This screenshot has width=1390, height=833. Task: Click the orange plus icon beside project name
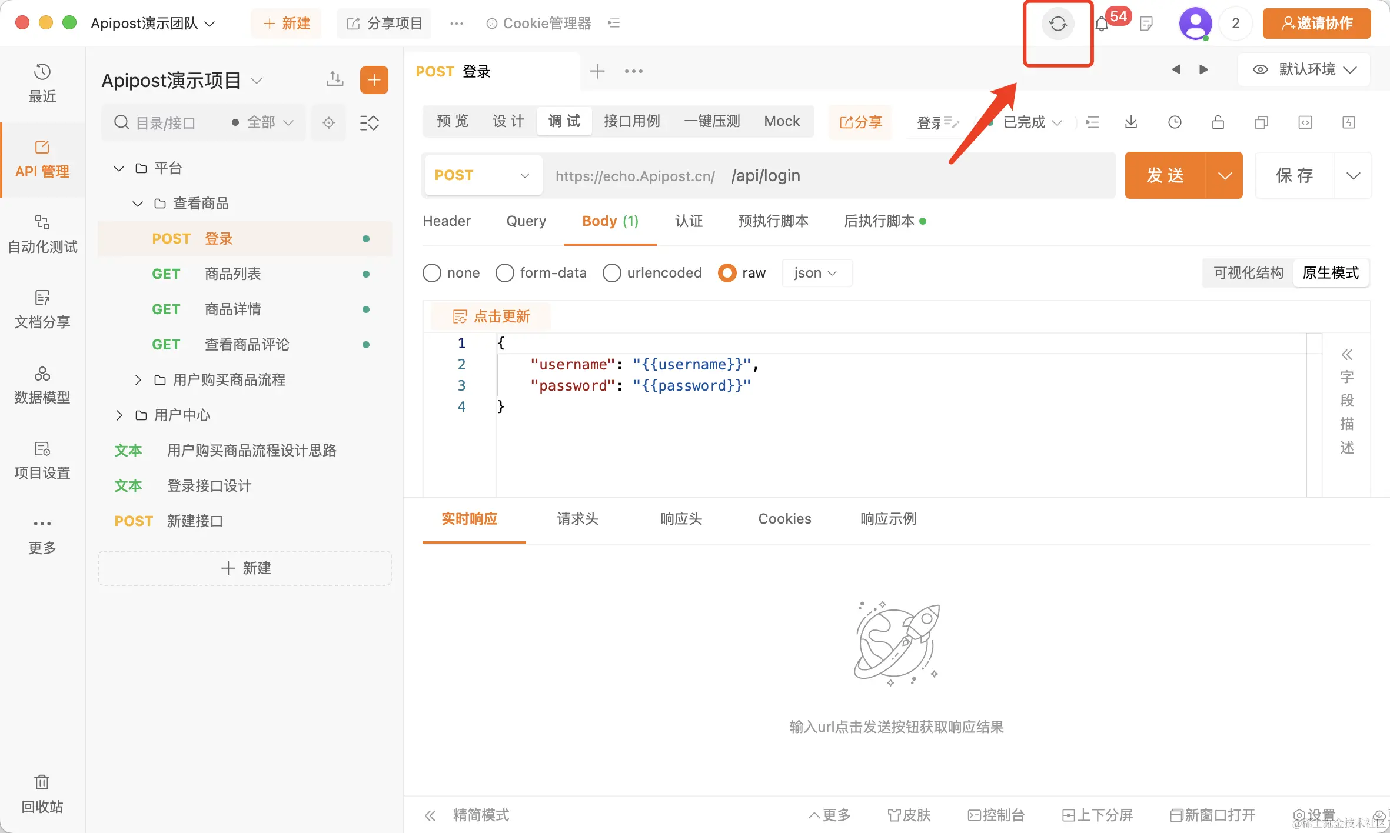374,80
